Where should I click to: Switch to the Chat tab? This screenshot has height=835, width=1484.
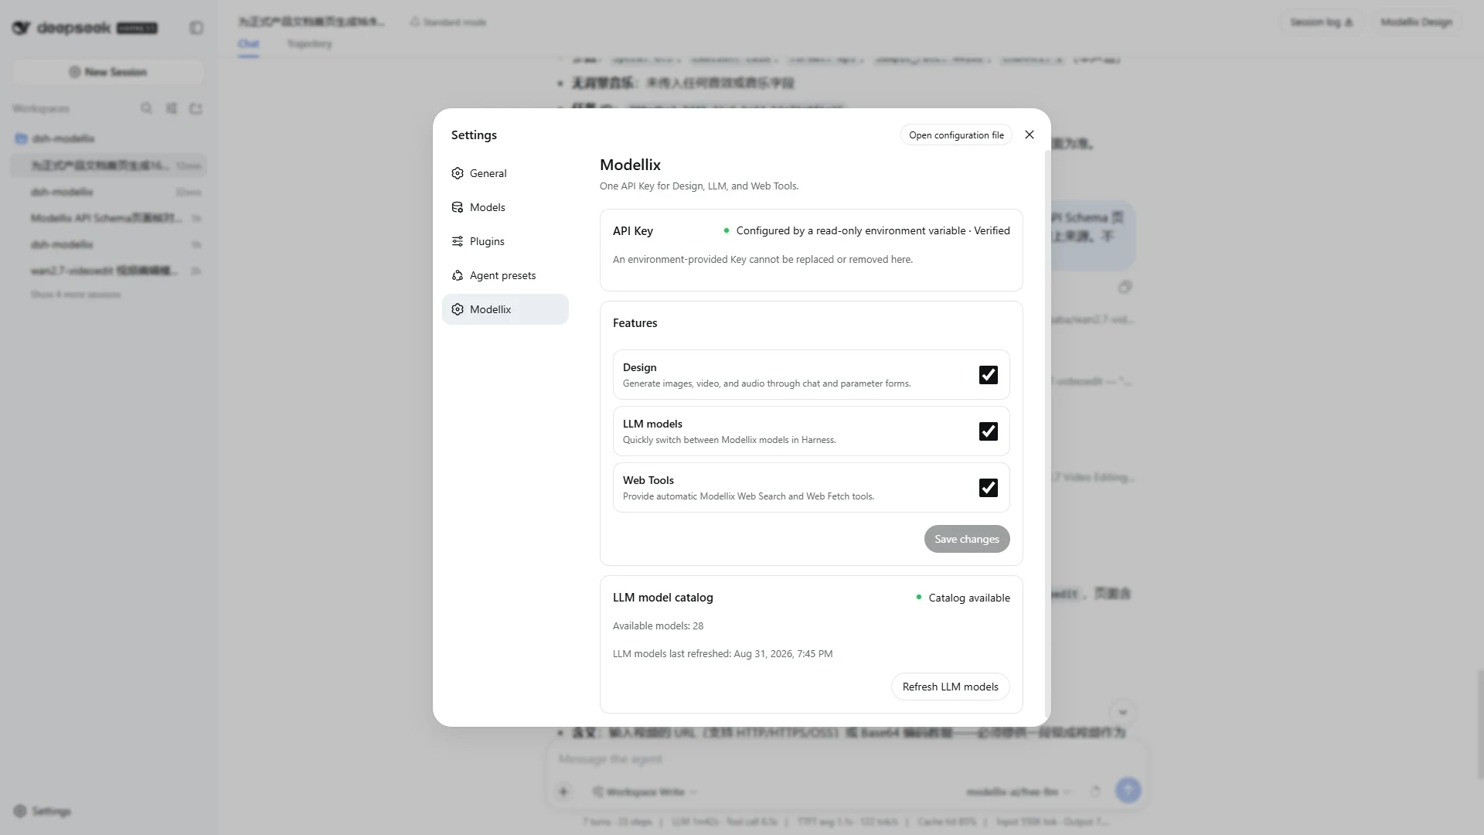coord(248,44)
